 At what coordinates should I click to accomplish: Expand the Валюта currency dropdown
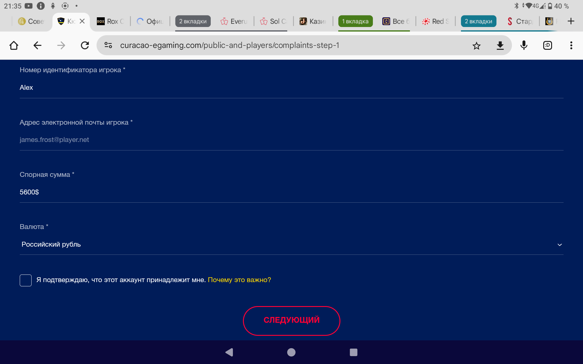[x=291, y=244]
